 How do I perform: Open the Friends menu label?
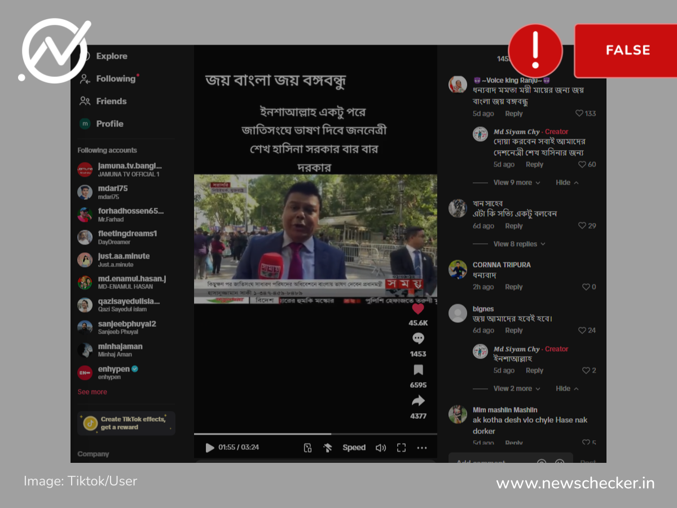tap(111, 102)
